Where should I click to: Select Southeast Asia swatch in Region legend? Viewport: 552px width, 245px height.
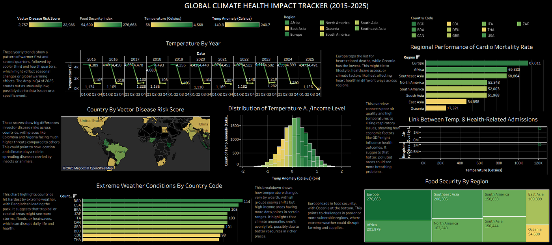(x=357, y=29)
